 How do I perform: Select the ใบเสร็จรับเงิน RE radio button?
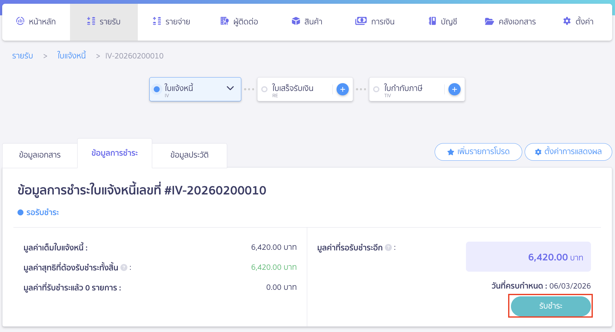point(264,89)
